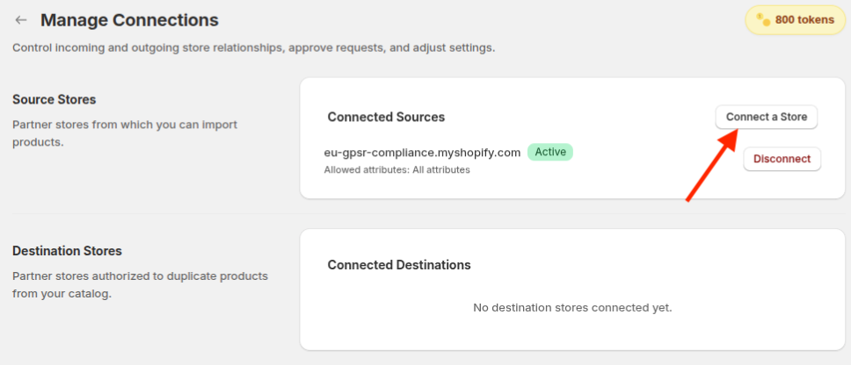
Task: Click 'Partner stores authorized to duplicate products' description
Action: (x=140, y=285)
